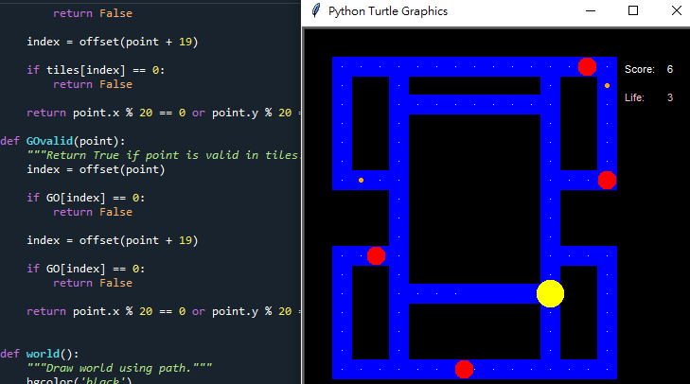Click the orange power pellet near top right
Image resolution: width=690 pixels, height=384 pixels.
(607, 86)
